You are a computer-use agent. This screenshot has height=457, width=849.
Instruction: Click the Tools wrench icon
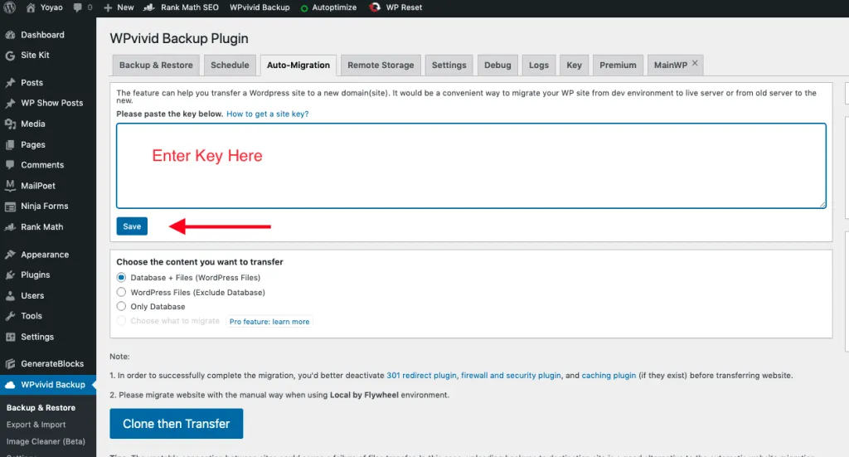pos(10,316)
